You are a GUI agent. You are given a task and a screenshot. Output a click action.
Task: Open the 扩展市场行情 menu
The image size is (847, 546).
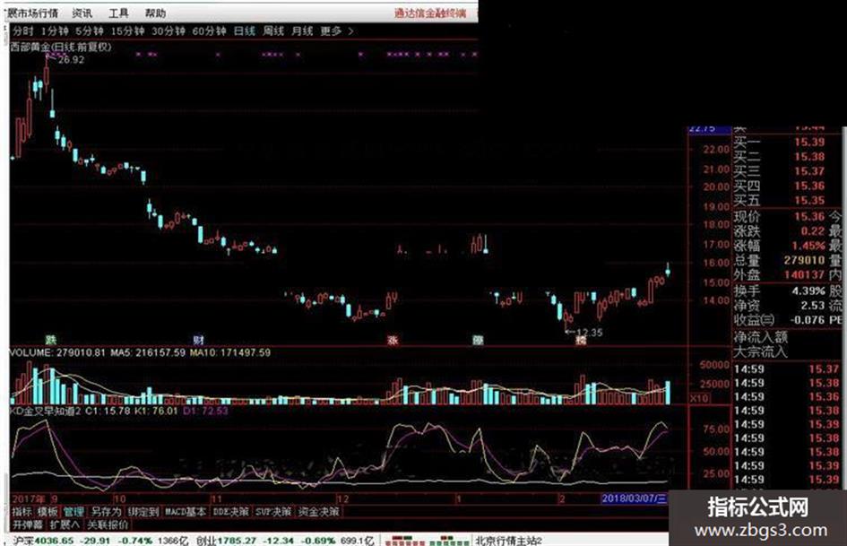pos(32,13)
